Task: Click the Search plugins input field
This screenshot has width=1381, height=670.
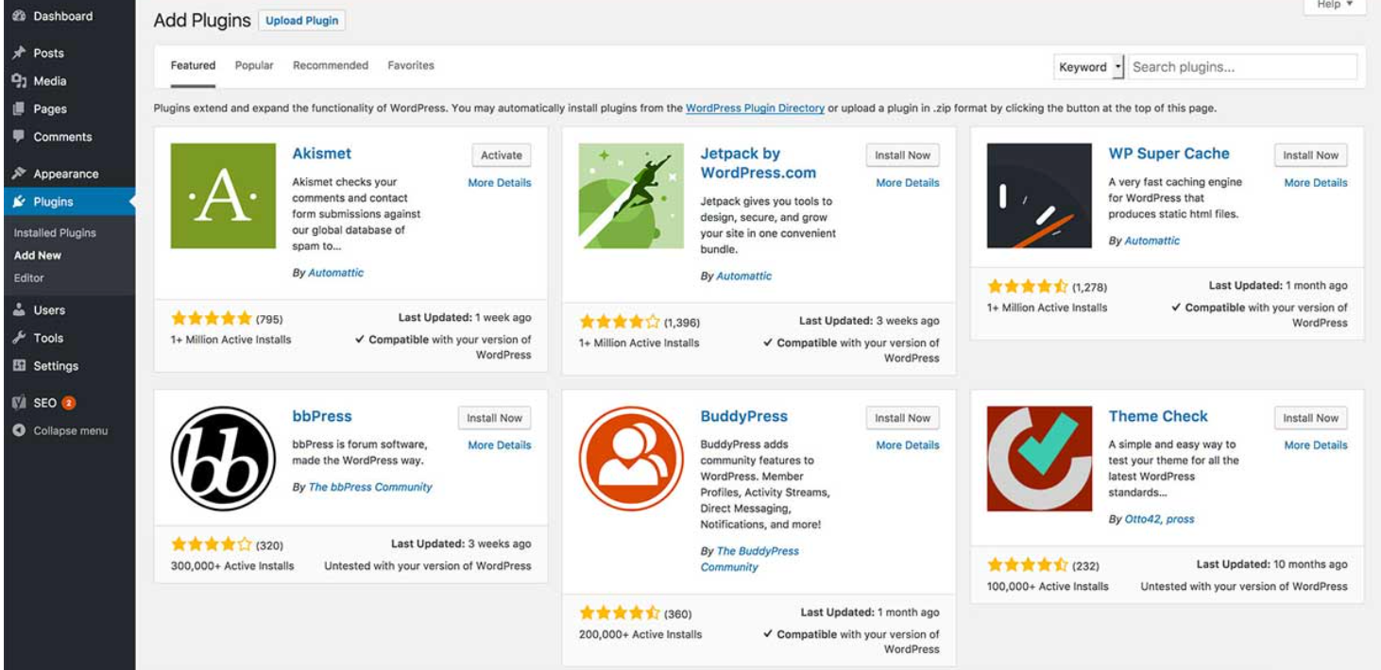Action: 1242,67
